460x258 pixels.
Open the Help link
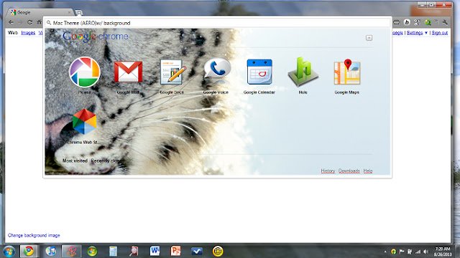368,171
